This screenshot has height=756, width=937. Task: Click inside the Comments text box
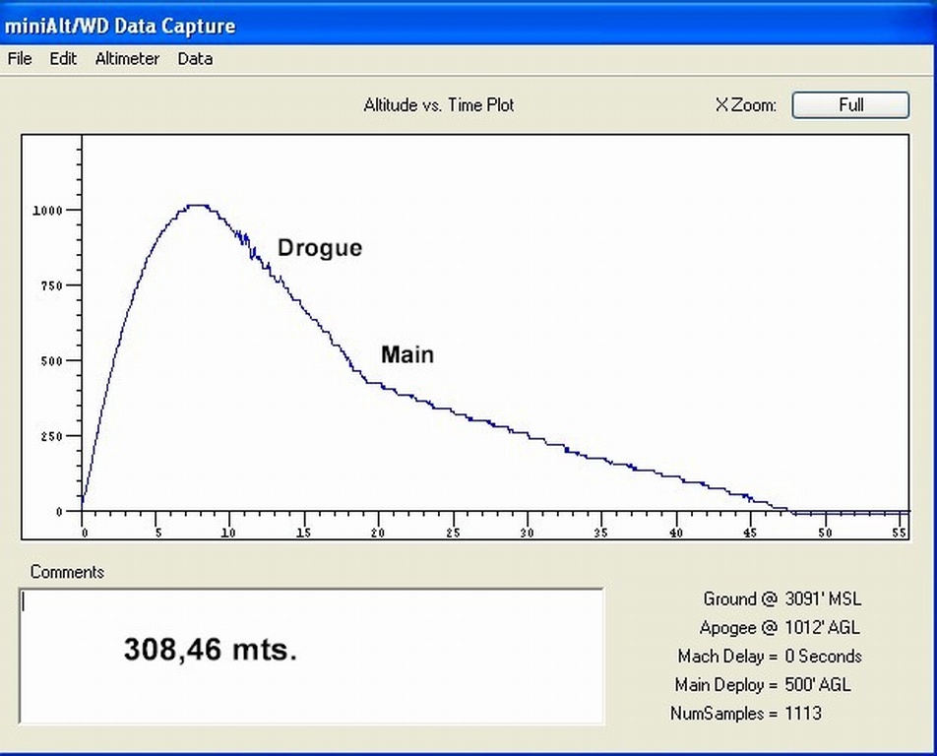click(x=311, y=656)
